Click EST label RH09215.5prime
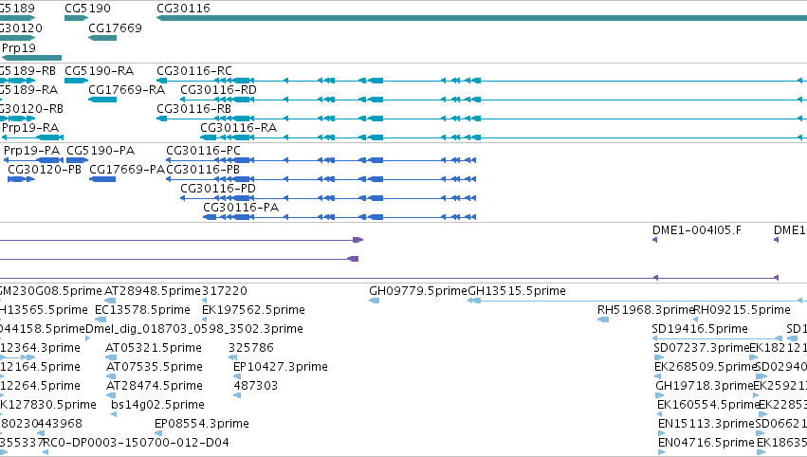This screenshot has height=457, width=807. click(743, 310)
